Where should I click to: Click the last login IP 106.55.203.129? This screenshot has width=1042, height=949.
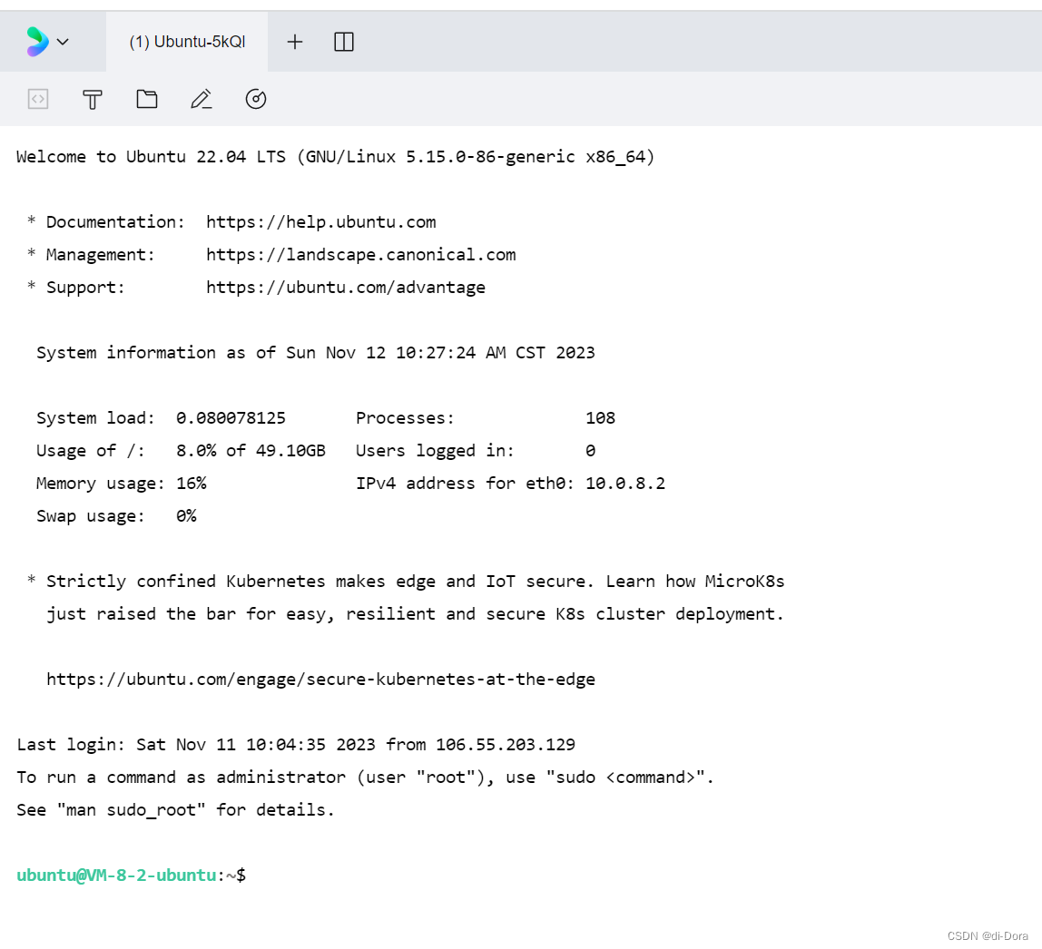[x=506, y=745]
